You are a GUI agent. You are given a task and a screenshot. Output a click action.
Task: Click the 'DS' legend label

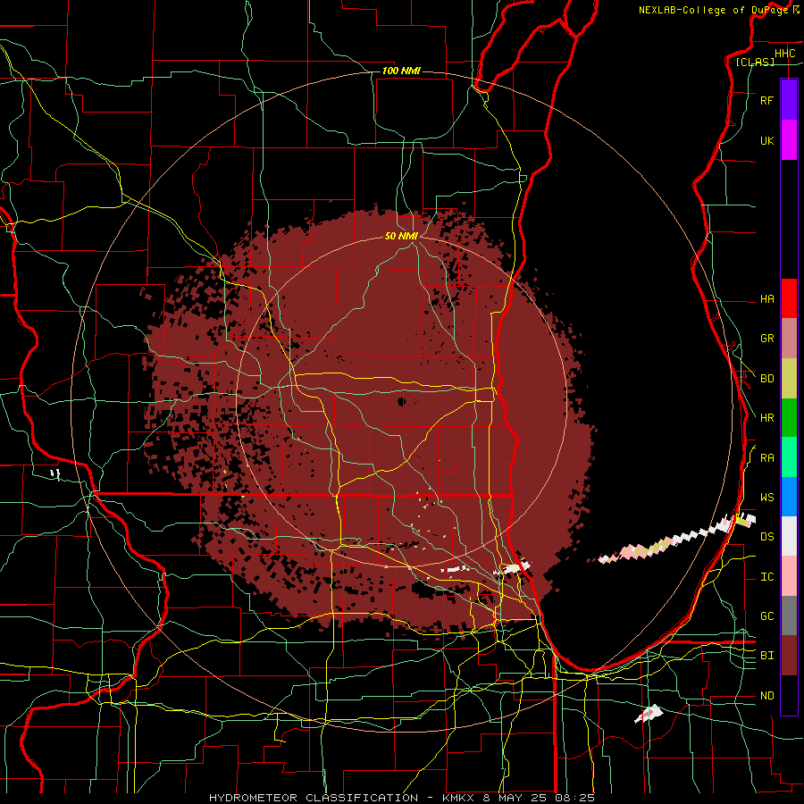(x=766, y=537)
